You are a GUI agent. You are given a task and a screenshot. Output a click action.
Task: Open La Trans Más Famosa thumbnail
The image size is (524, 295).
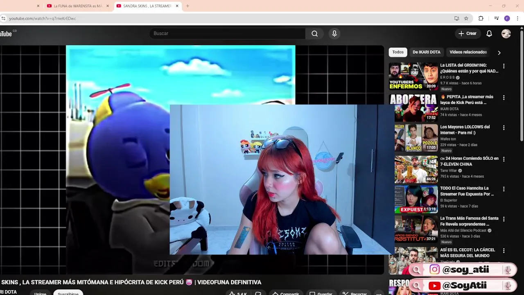coord(416,229)
